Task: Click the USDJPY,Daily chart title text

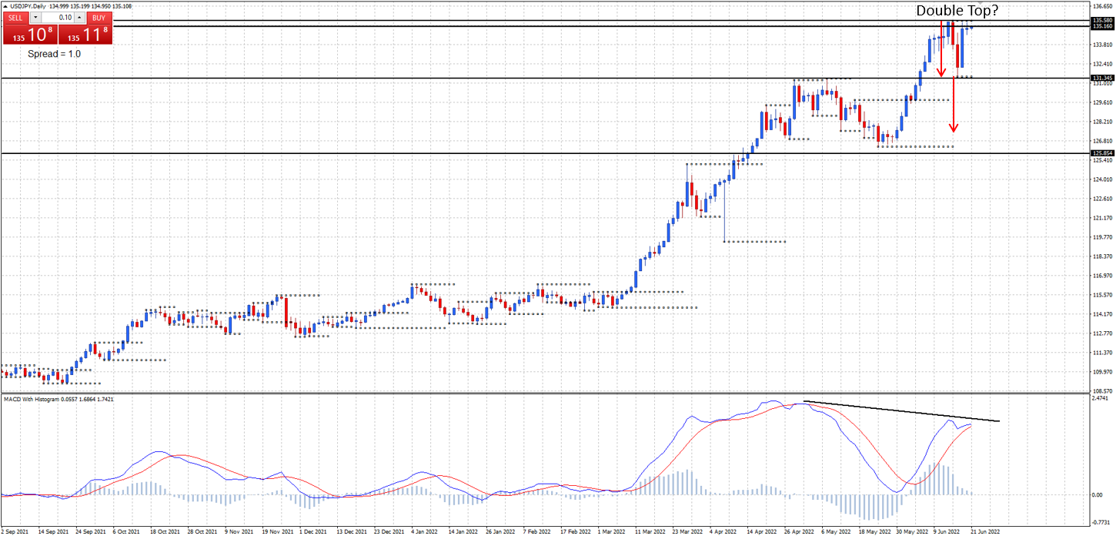Action: pos(27,7)
